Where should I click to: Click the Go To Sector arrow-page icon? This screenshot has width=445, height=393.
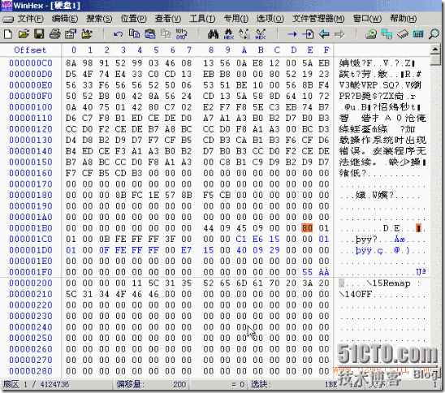[x=308, y=34]
